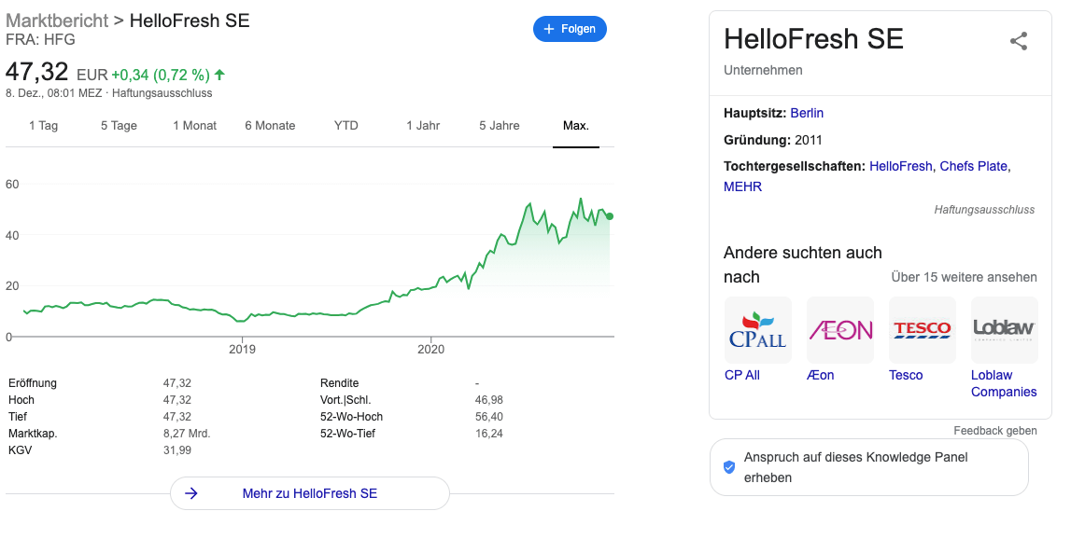Click the CP All logo thumbnail
Screen dimensions: 1071x539
[757, 330]
